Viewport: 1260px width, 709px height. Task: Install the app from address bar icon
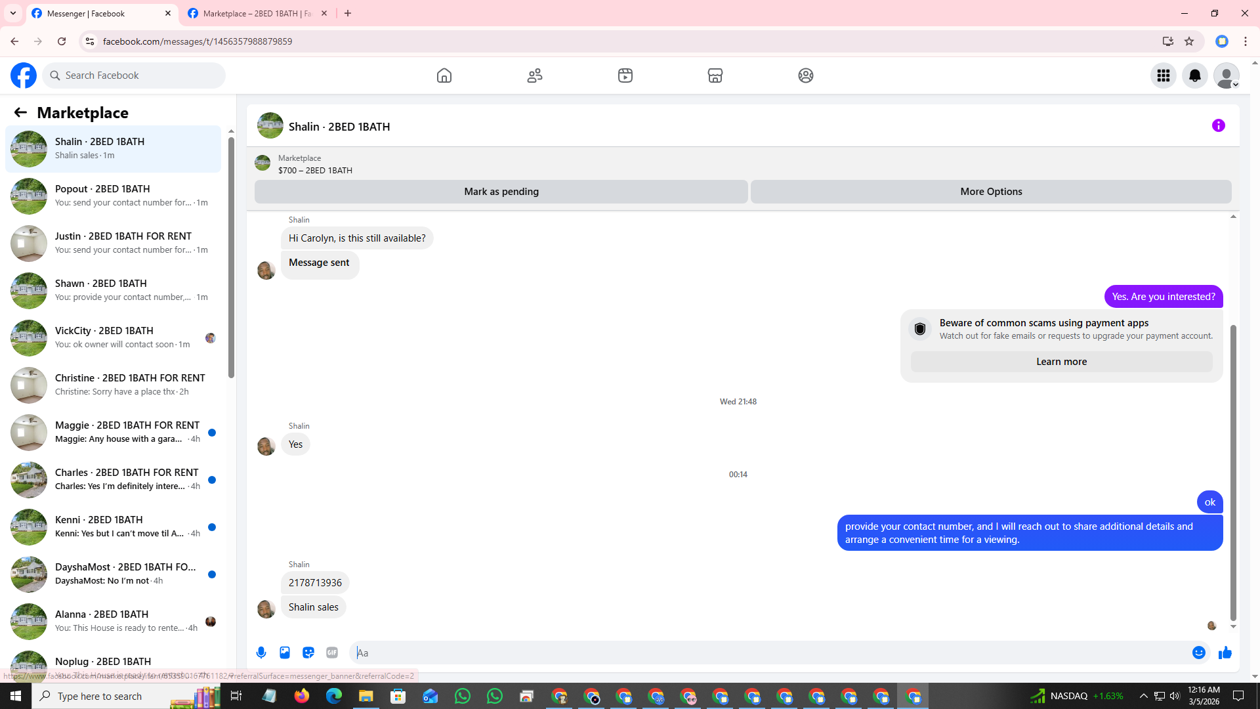1168,41
